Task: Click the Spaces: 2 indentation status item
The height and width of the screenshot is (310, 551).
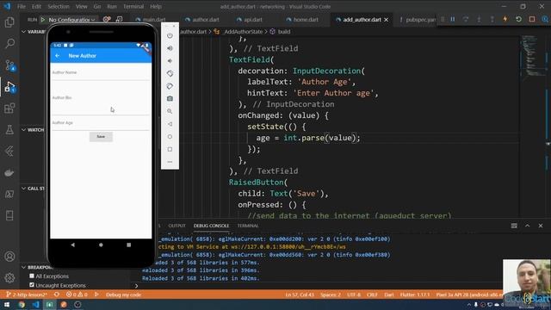Action: (331, 294)
